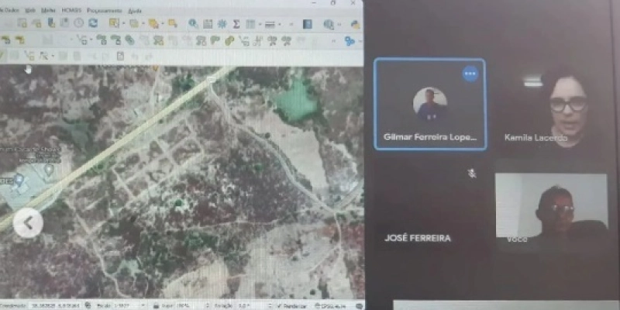The image size is (620, 310).
Task: Expand the Deselect Features dropdown arrow
Action: [x=163, y=24]
